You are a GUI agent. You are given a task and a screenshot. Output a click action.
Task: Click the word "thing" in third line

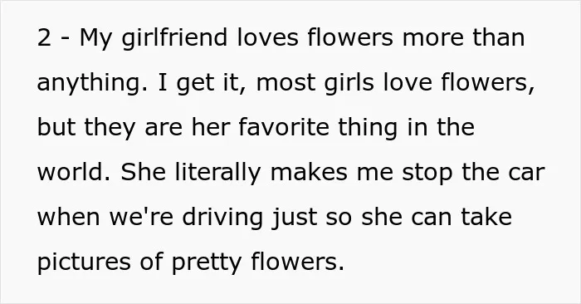click(x=368, y=129)
